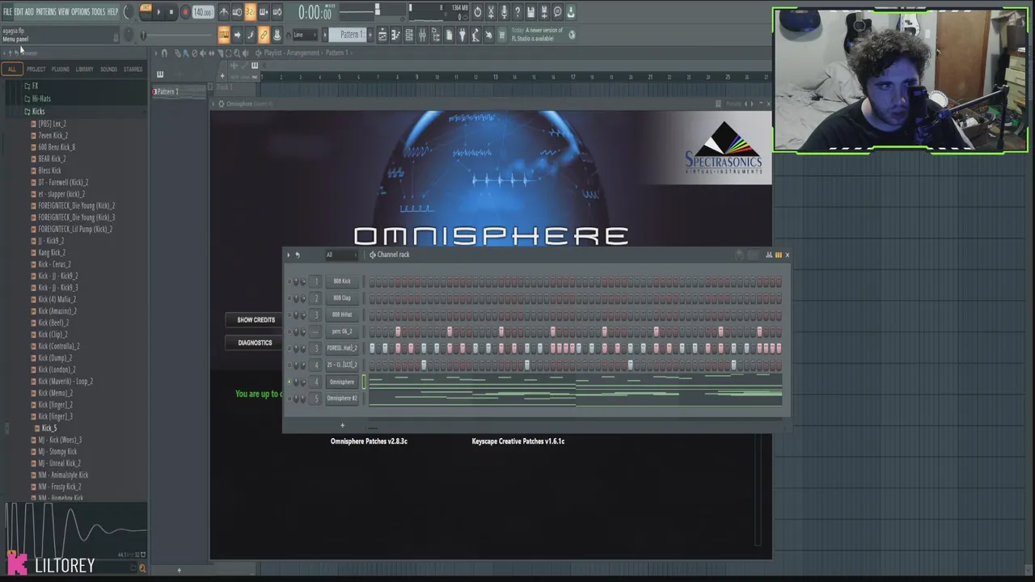The height and width of the screenshot is (582, 1035).
Task: Open the Pattern 1 selector dropdown
Action: [x=350, y=35]
